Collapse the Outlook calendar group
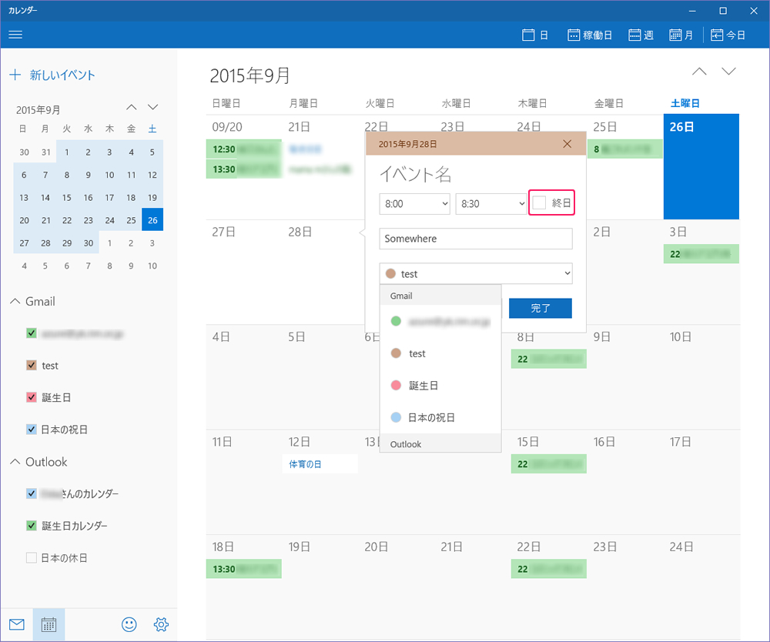Viewport: 770px width, 642px height. coord(15,462)
